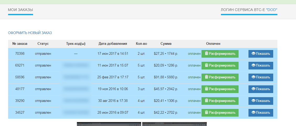The width and height of the screenshot is (296, 126).
Task: Click Оформить новый заказ link
Action: (30, 33)
